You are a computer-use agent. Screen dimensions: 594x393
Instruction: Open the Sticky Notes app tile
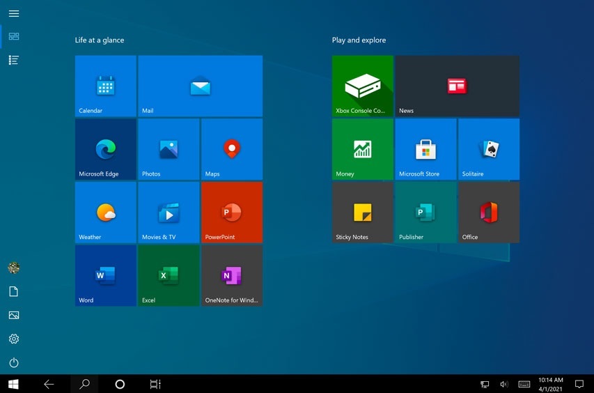coord(362,213)
